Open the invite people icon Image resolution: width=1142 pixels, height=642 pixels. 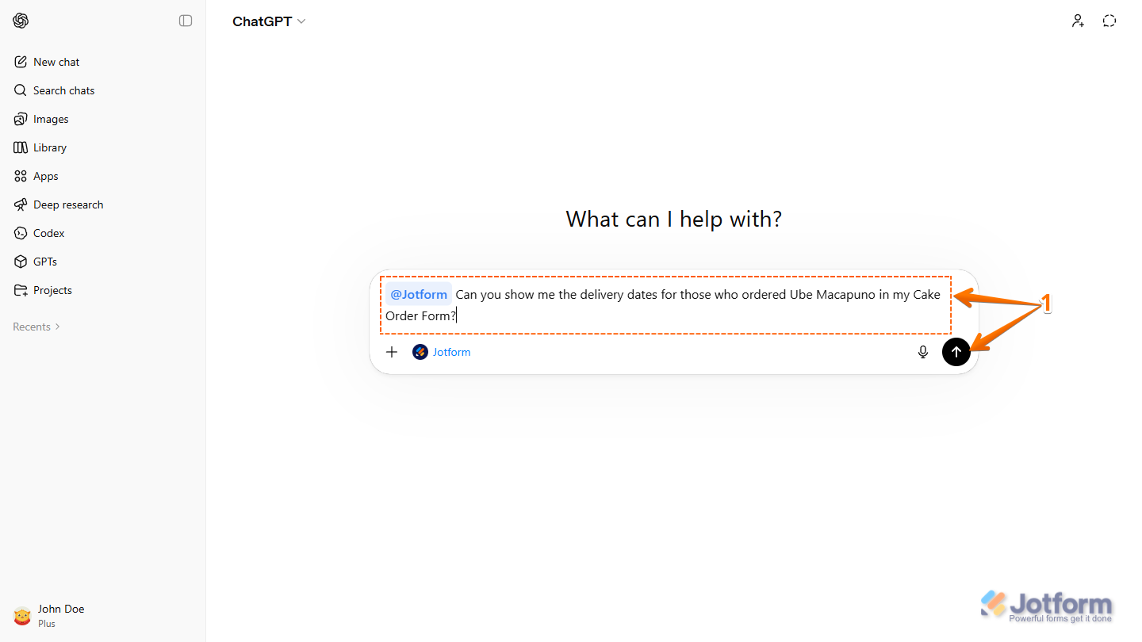pyautogui.click(x=1078, y=21)
